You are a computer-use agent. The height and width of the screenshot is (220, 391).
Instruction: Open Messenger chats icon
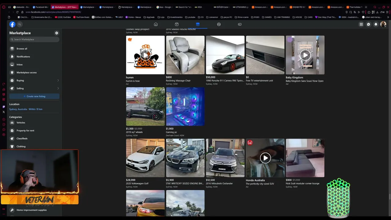(369, 24)
